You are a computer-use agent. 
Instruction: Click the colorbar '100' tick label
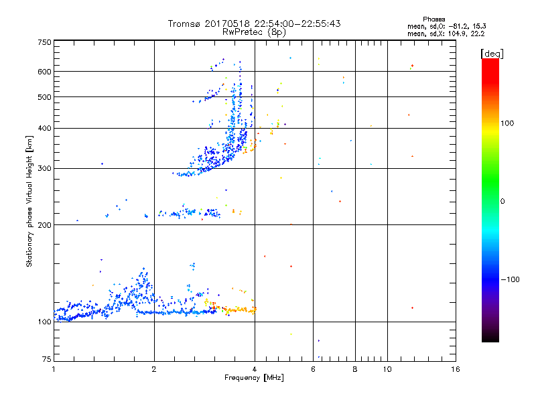point(507,123)
